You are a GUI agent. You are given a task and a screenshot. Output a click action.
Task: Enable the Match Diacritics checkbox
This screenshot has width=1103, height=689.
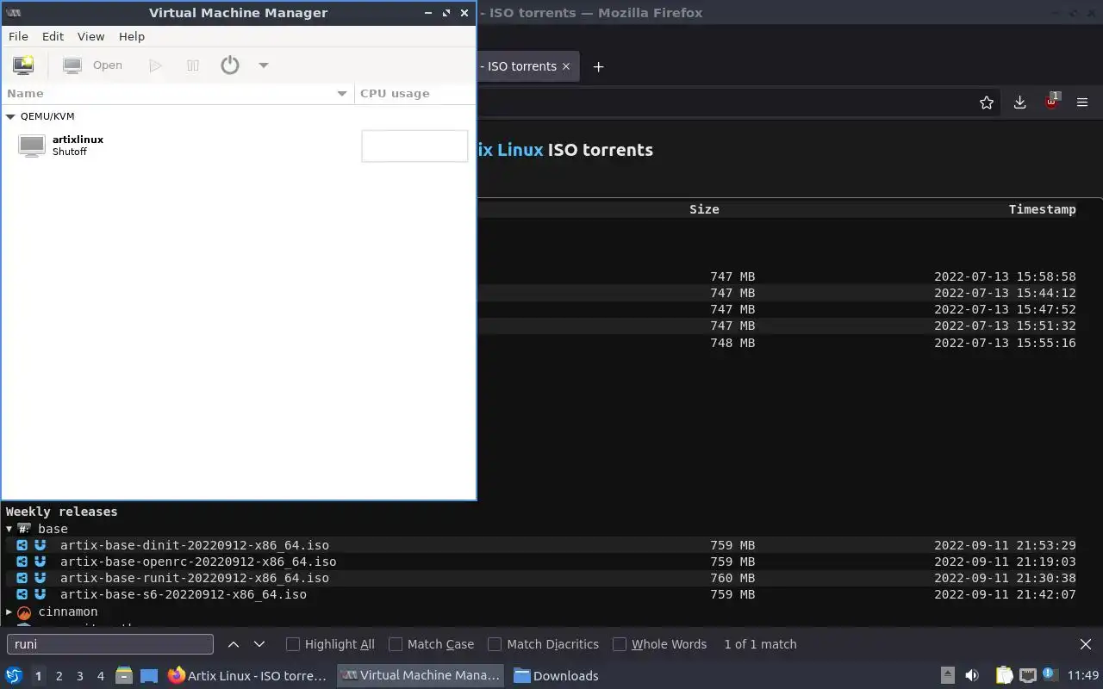tap(495, 644)
